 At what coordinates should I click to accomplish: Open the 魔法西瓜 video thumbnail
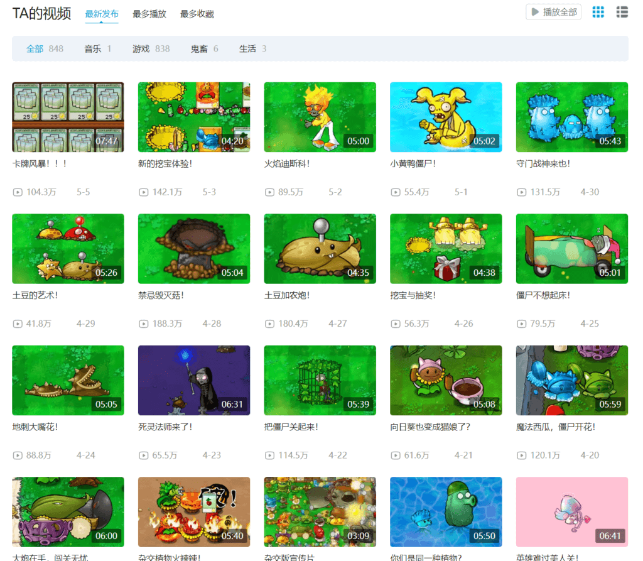click(571, 381)
